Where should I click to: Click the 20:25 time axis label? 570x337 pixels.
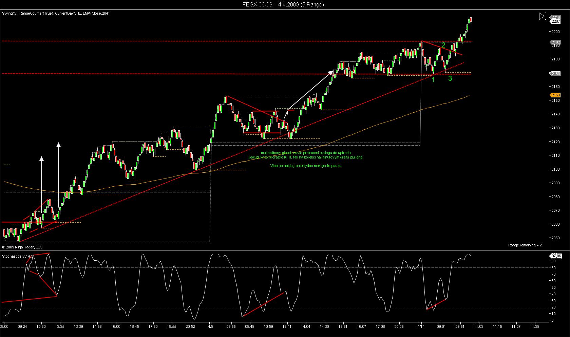coord(399,326)
